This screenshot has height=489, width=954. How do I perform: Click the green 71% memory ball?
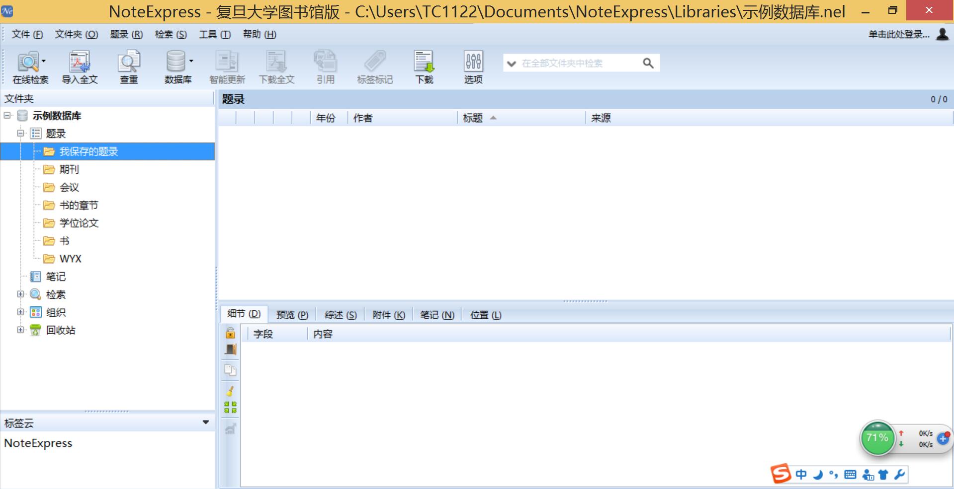877,438
